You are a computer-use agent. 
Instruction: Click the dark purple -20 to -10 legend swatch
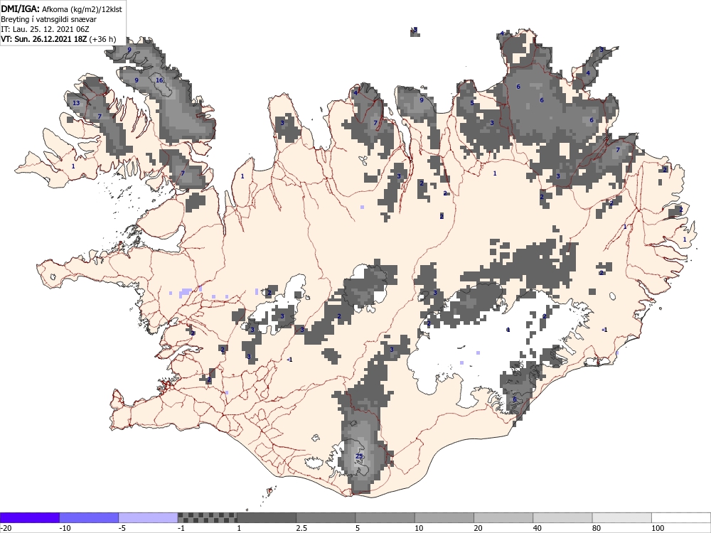pyautogui.click(x=29, y=517)
